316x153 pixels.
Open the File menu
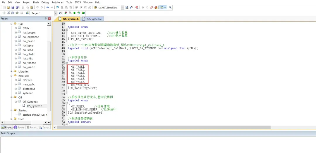(x=3, y=2)
